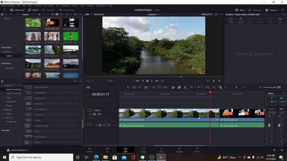The image size is (287, 161).
Task: Select Video Transitions in Effects Library
Action: 14,89
